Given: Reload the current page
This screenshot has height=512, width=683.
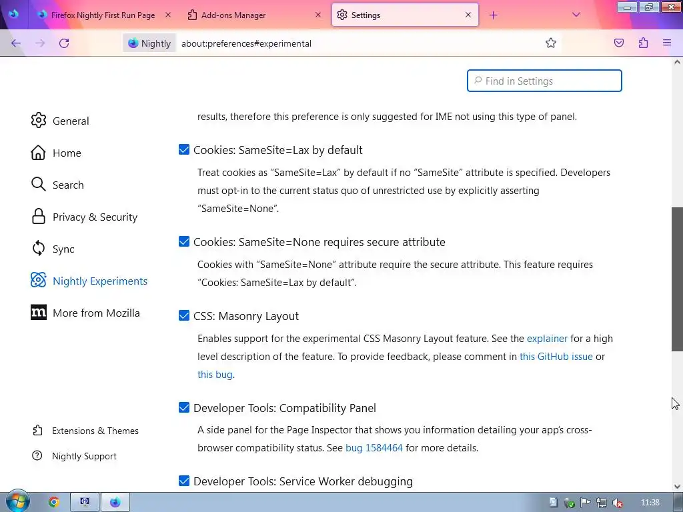Looking at the screenshot, I should (64, 43).
